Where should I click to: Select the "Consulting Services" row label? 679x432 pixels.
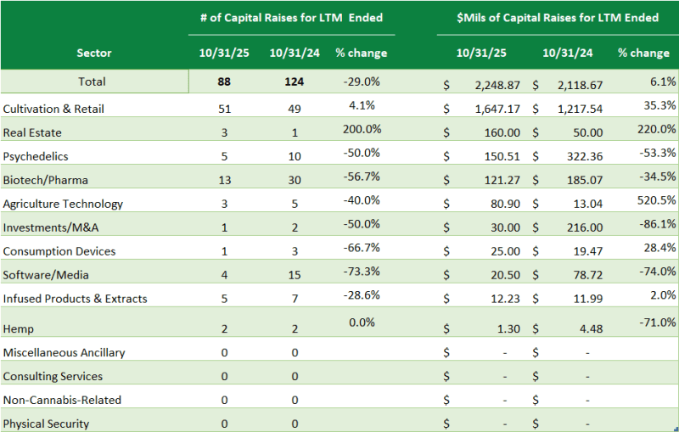coord(53,376)
